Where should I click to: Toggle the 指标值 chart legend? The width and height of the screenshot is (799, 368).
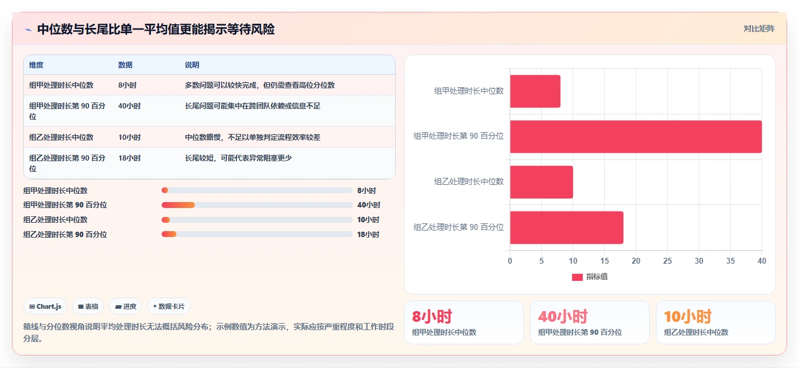pyautogui.click(x=590, y=277)
